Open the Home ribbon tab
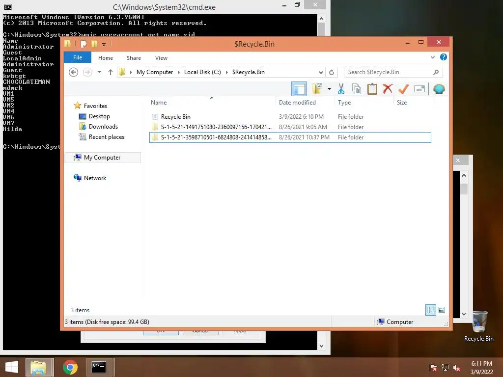The image size is (503, 377). coord(106,58)
